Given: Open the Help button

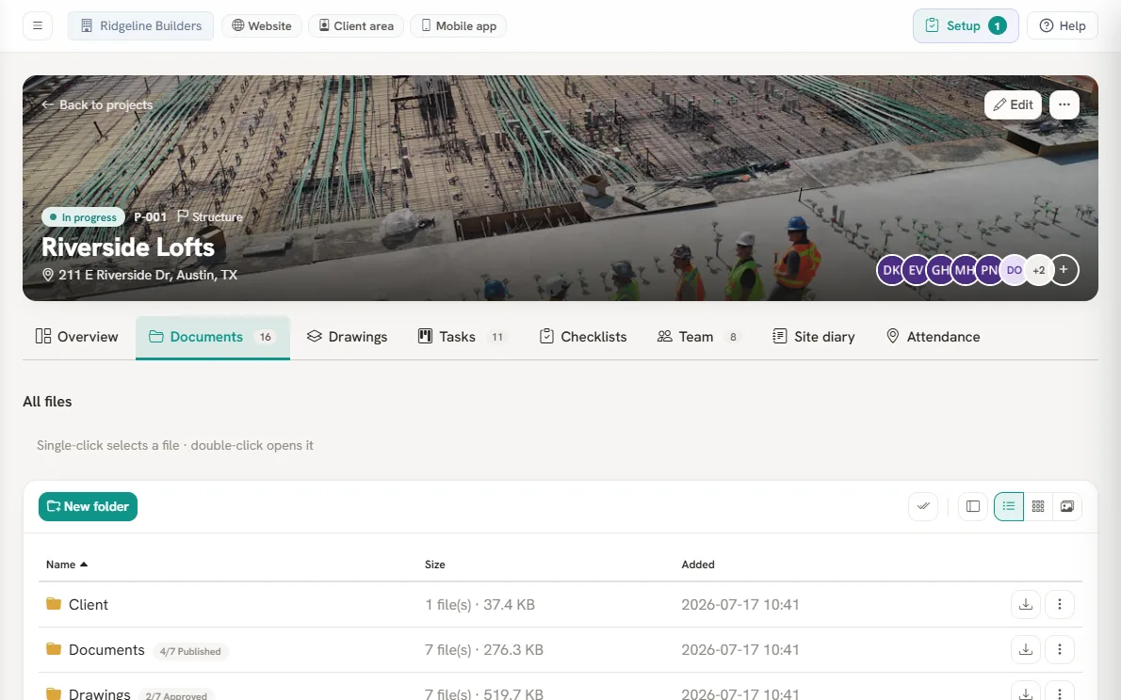Looking at the screenshot, I should point(1063,25).
